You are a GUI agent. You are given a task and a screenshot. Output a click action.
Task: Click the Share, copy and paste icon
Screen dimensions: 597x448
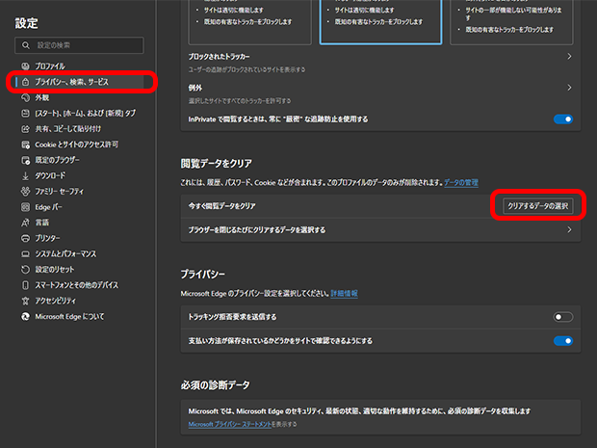(25, 129)
